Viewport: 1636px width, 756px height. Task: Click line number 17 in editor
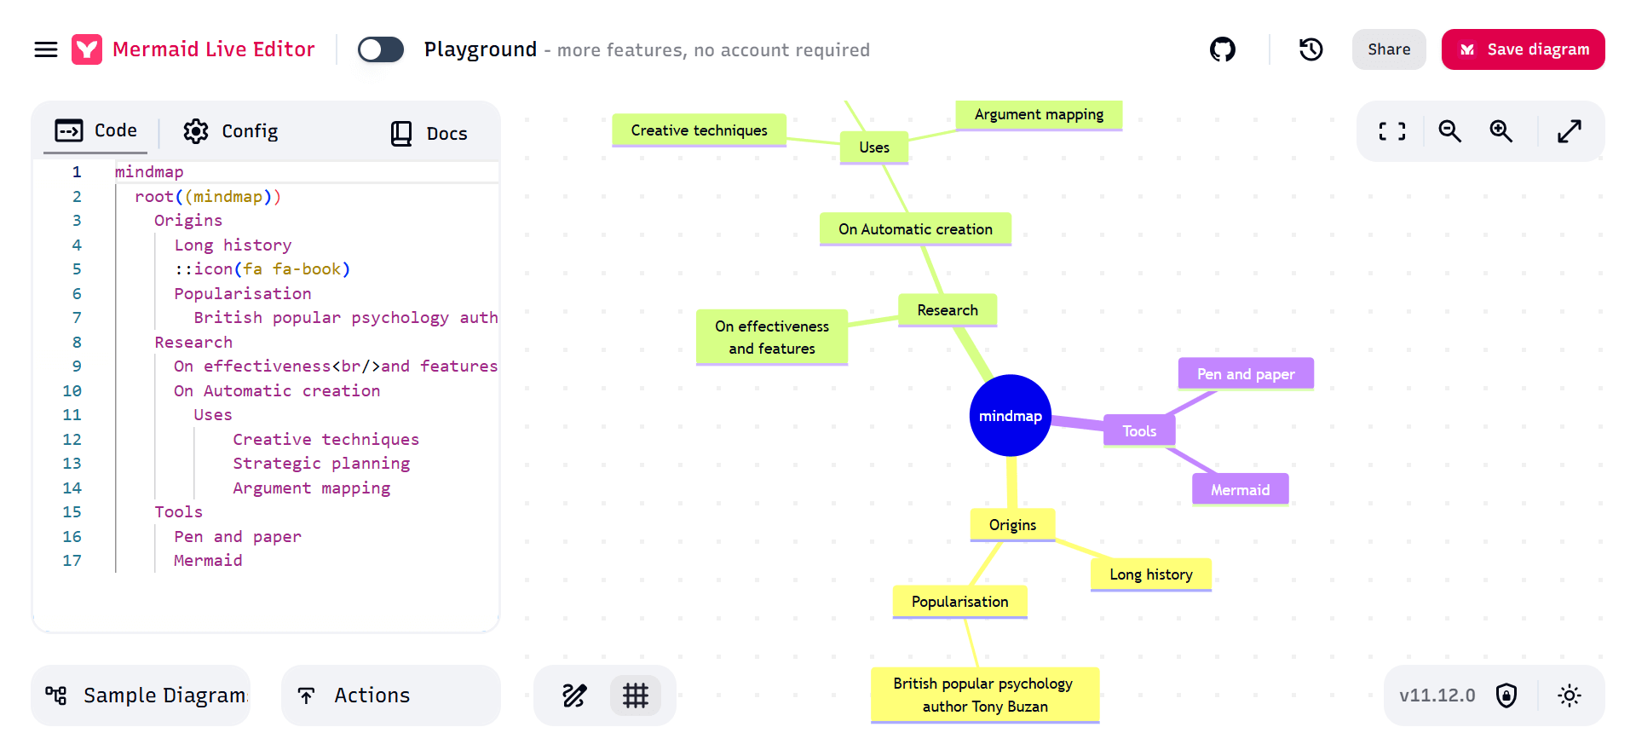click(x=72, y=561)
